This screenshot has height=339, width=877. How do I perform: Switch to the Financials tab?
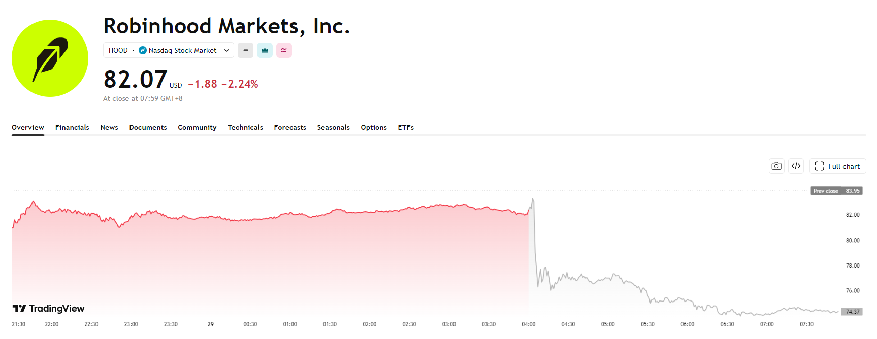(72, 127)
